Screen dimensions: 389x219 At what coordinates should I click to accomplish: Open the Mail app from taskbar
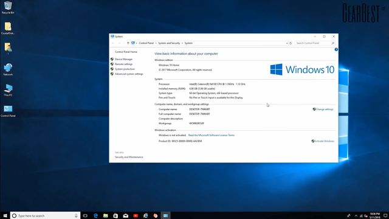point(126,215)
